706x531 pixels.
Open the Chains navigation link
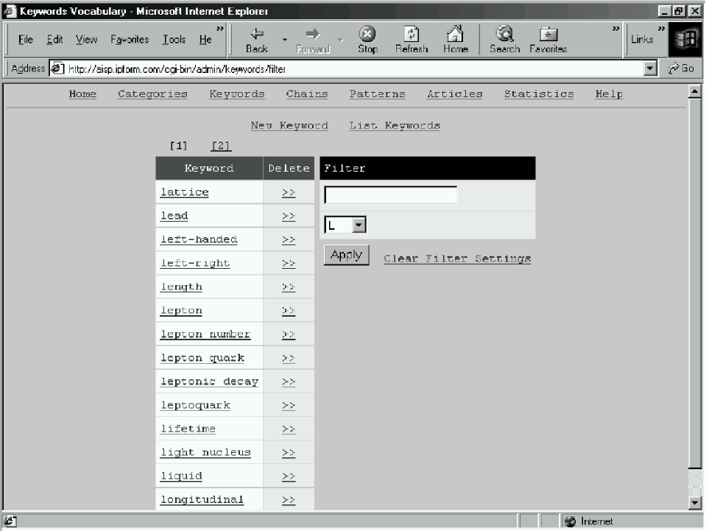(307, 94)
